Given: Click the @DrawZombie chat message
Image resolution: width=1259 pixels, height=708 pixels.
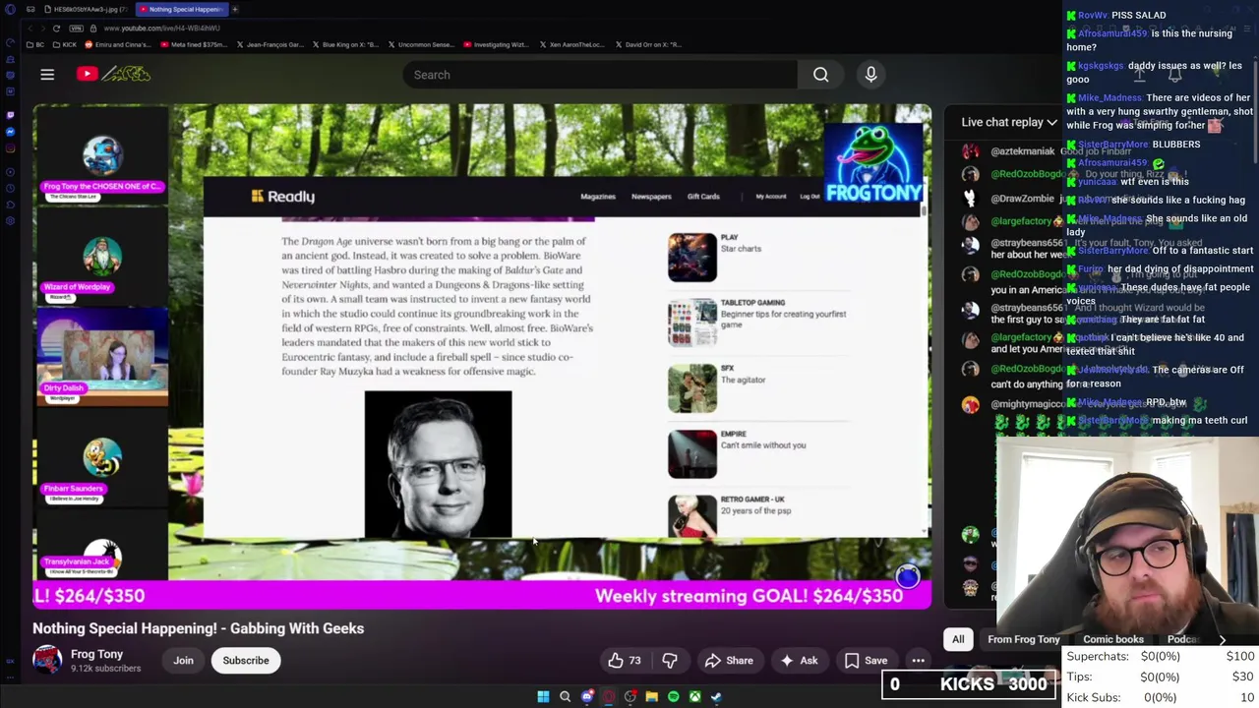Looking at the screenshot, I should click(x=1022, y=199).
